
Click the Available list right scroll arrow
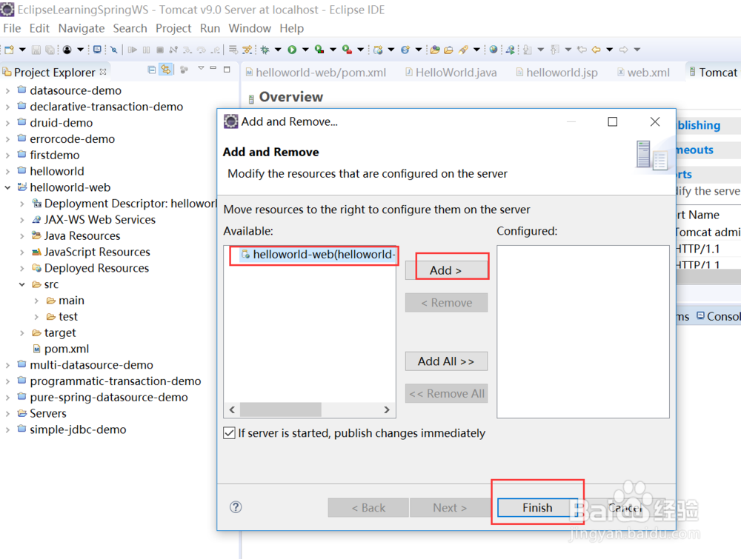(387, 409)
